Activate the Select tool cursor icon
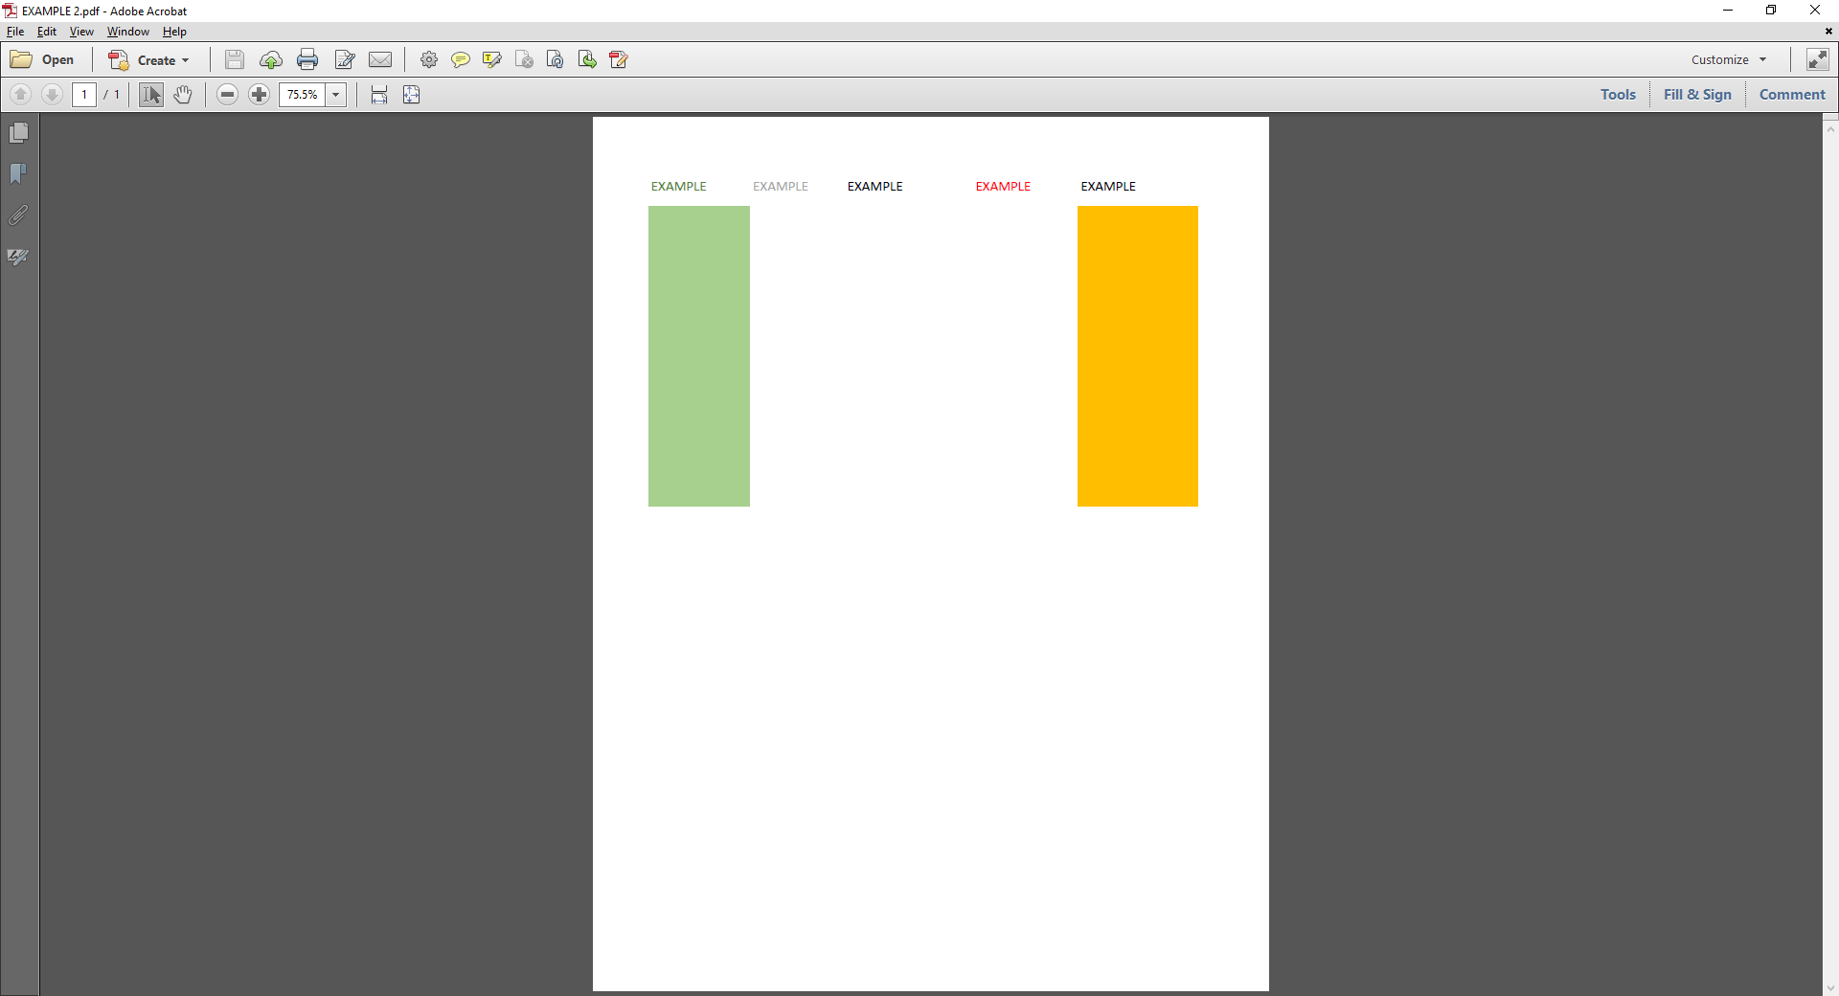This screenshot has height=996, width=1839. [x=151, y=94]
